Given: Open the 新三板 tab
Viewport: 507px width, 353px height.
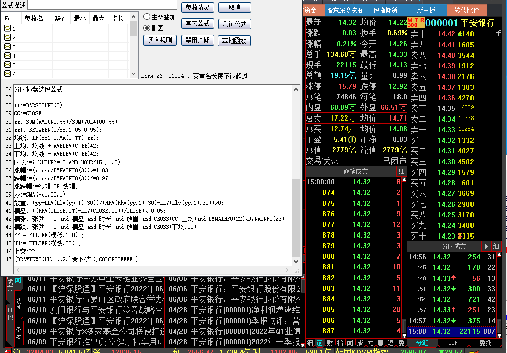Looking at the screenshot, I should pyautogui.click(x=426, y=10).
